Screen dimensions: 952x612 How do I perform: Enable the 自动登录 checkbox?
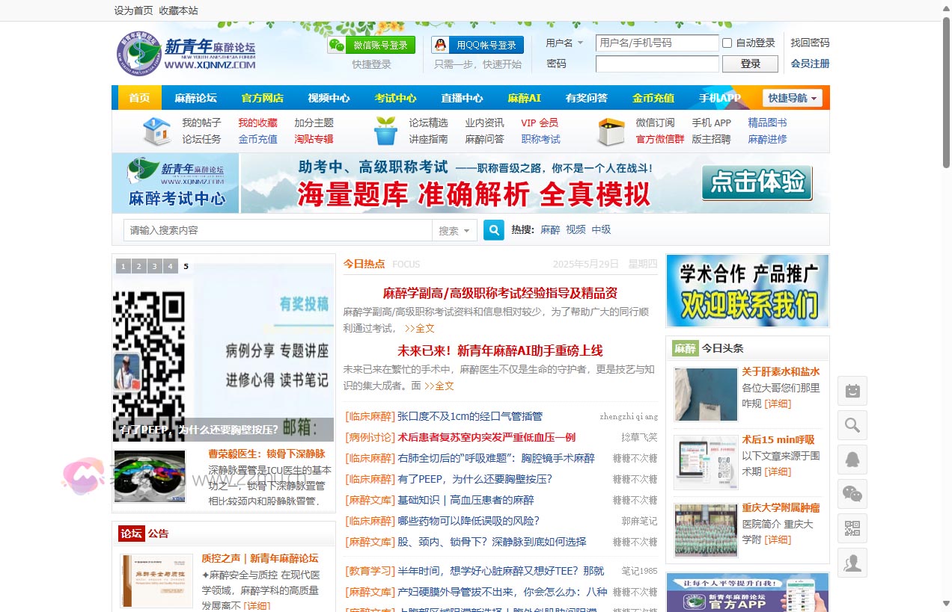(x=727, y=43)
